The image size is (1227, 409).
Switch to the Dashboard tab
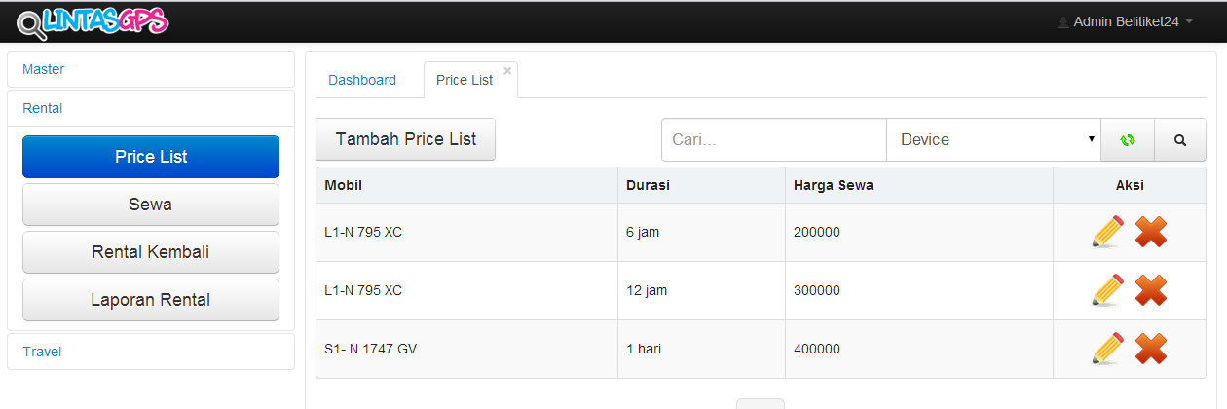click(362, 80)
